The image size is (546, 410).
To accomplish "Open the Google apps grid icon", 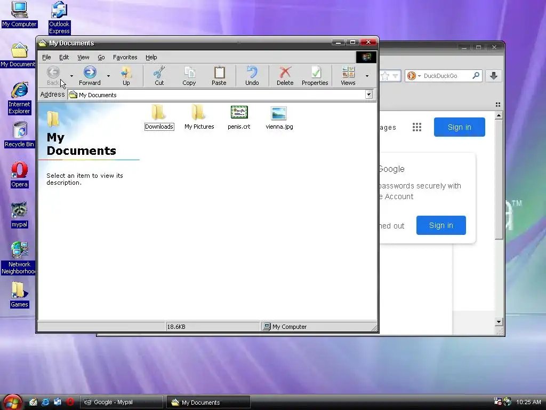I will coord(417,127).
